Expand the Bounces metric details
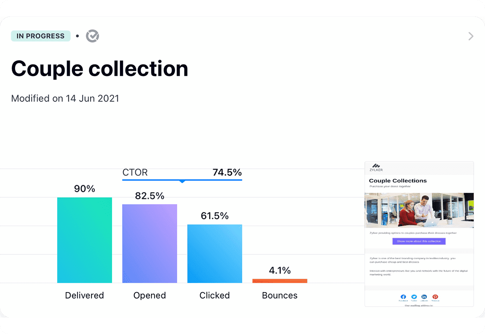The image size is (485, 334). point(280,281)
